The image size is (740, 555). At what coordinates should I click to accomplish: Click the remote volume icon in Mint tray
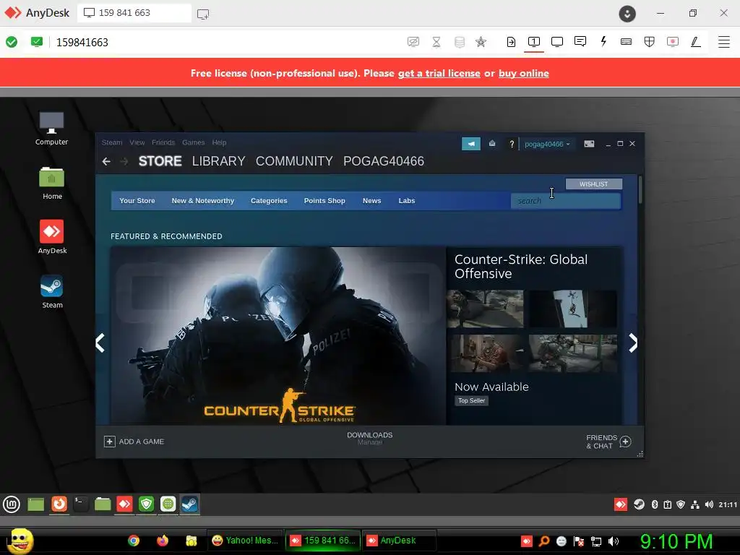pyautogui.click(x=709, y=504)
